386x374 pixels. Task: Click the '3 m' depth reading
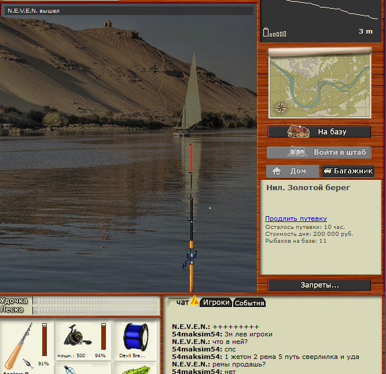coord(366,31)
